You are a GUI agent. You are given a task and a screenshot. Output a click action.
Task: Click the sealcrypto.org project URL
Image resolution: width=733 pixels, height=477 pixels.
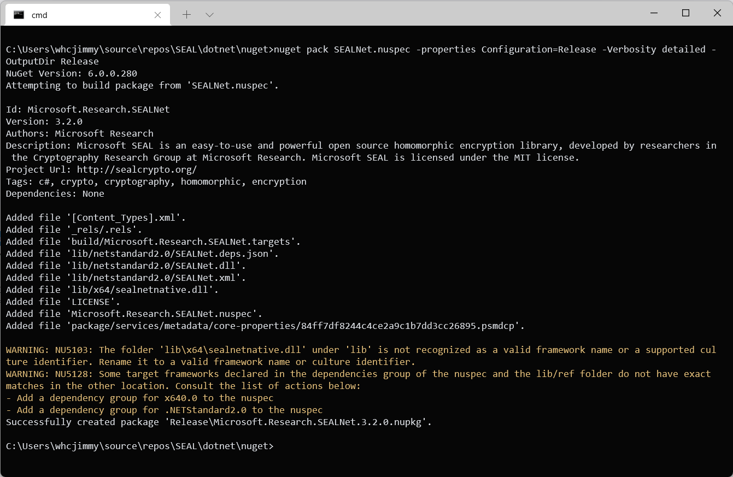point(137,169)
